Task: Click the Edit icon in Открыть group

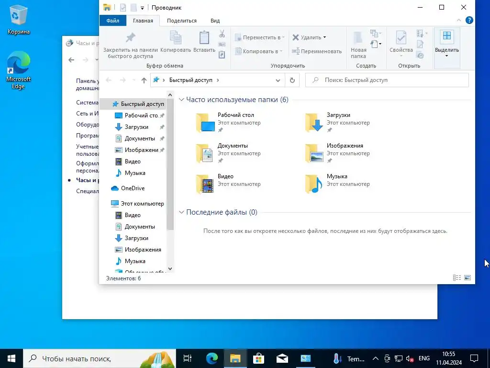Action: [420, 44]
